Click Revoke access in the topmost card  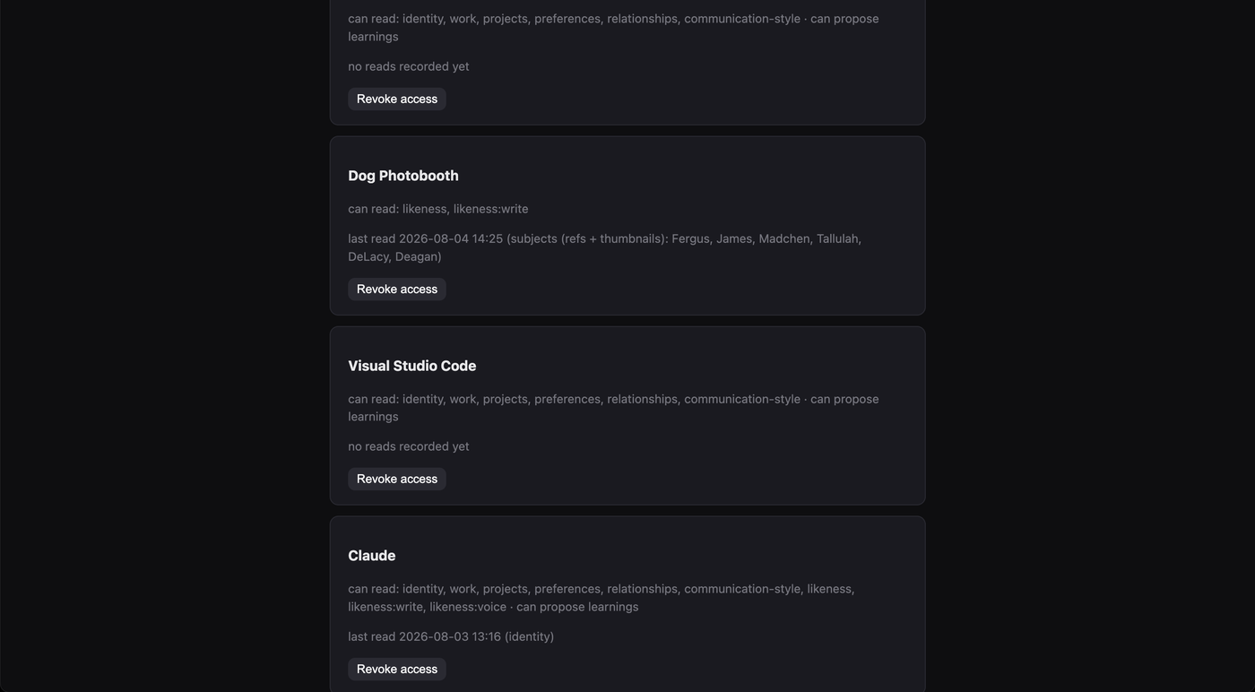click(397, 99)
